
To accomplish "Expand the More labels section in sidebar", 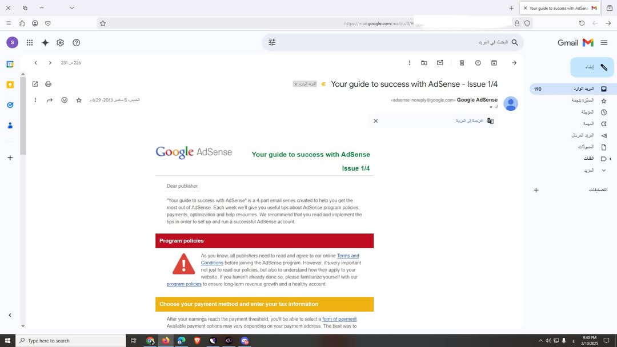I will point(588,170).
